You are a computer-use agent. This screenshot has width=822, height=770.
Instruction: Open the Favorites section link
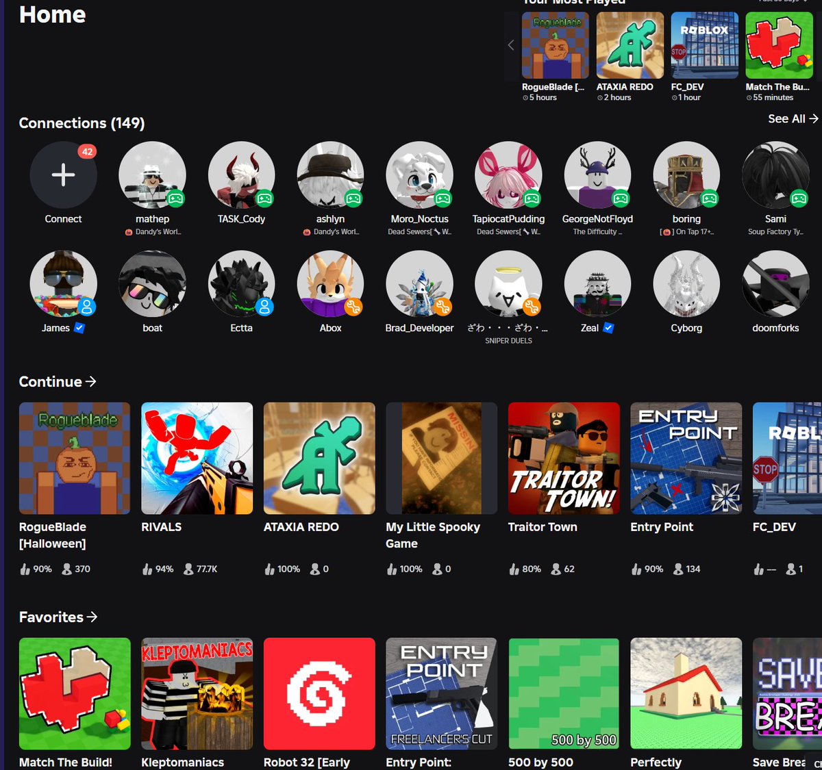58,617
